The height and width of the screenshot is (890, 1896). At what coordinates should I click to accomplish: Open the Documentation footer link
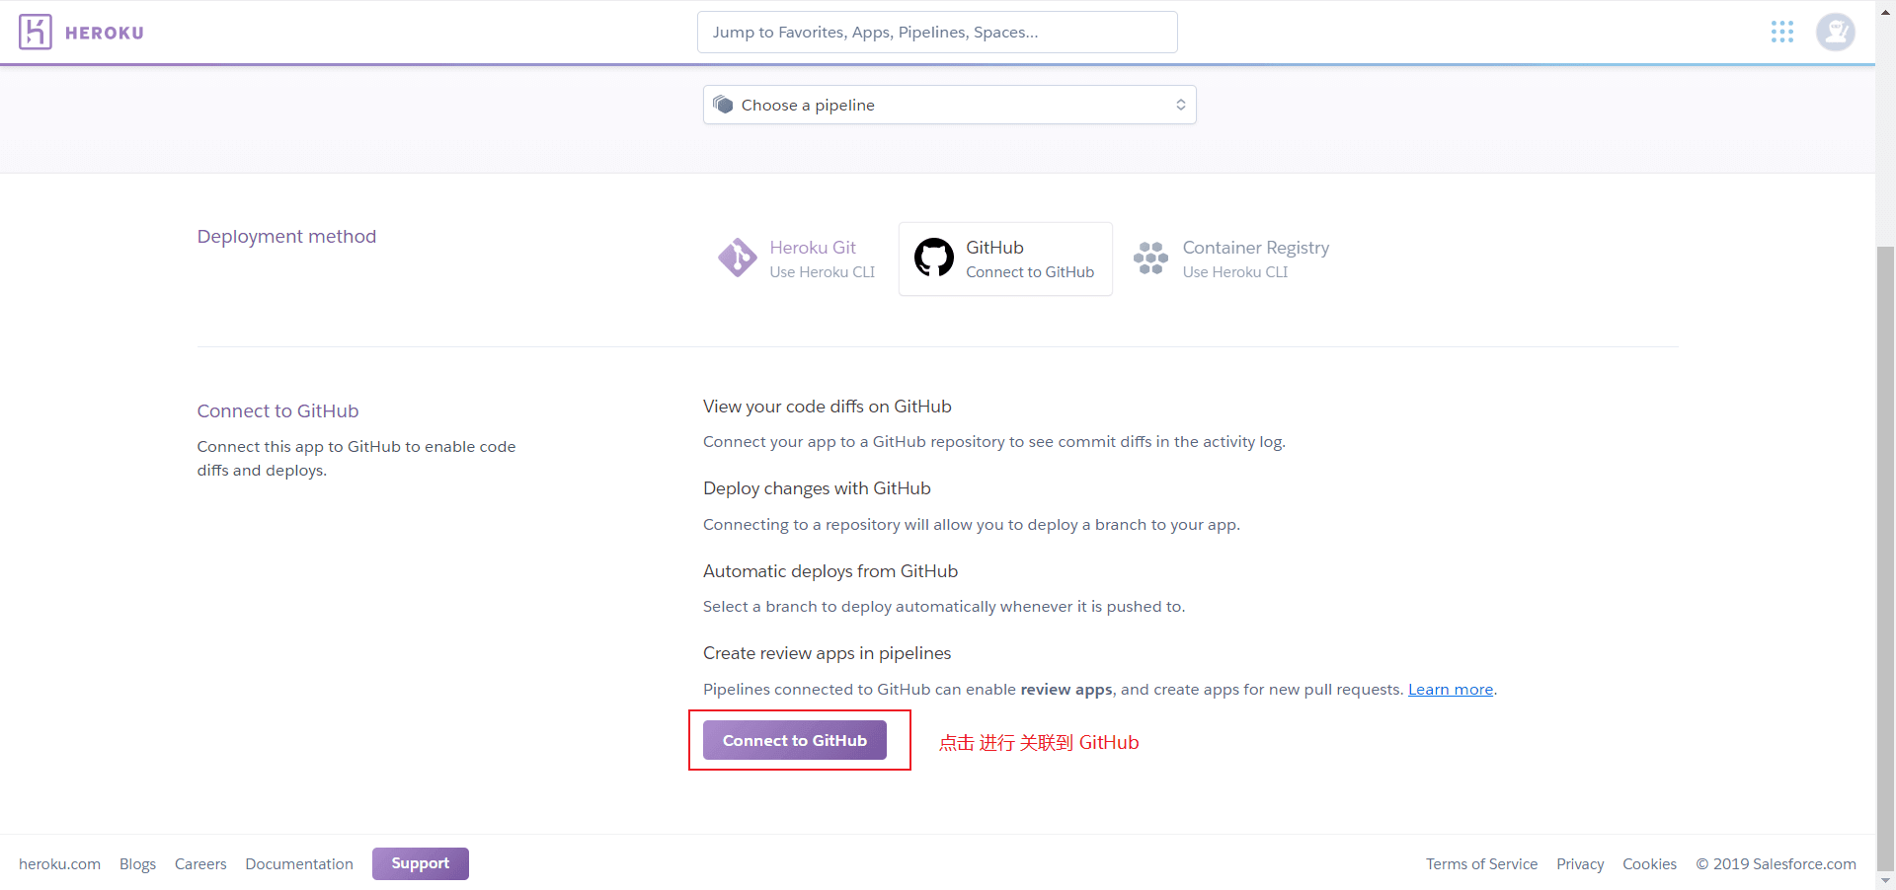pos(299,864)
